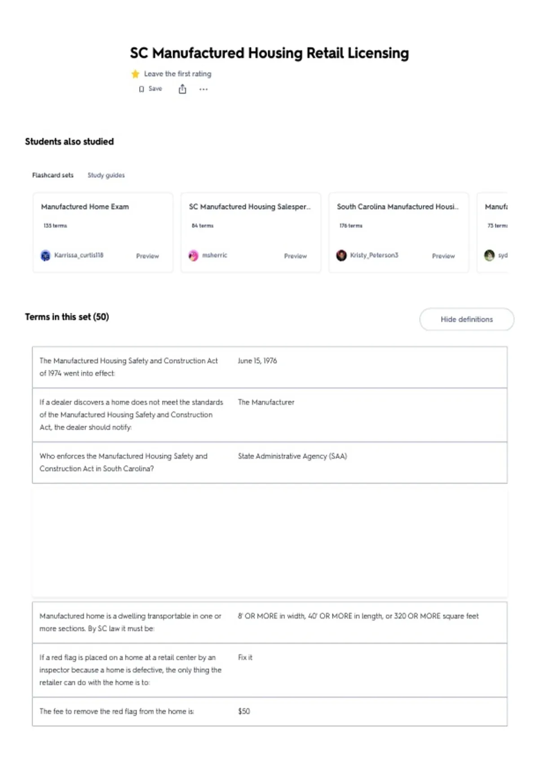Open the Manufactured Home Exam card title
The width and height of the screenshot is (539, 763).
coord(85,206)
